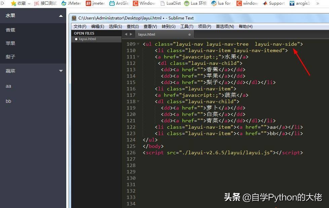The width and height of the screenshot is (329, 208).
Task: Open the Support bookmark
Action: click(273, 3)
